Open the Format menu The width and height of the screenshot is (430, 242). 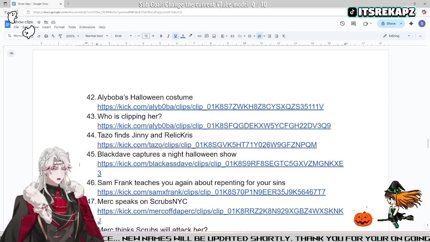59,27
